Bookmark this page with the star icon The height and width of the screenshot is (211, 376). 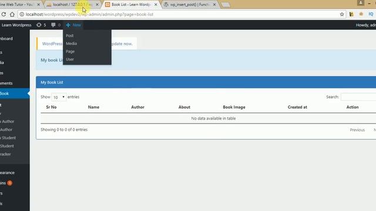point(342,14)
